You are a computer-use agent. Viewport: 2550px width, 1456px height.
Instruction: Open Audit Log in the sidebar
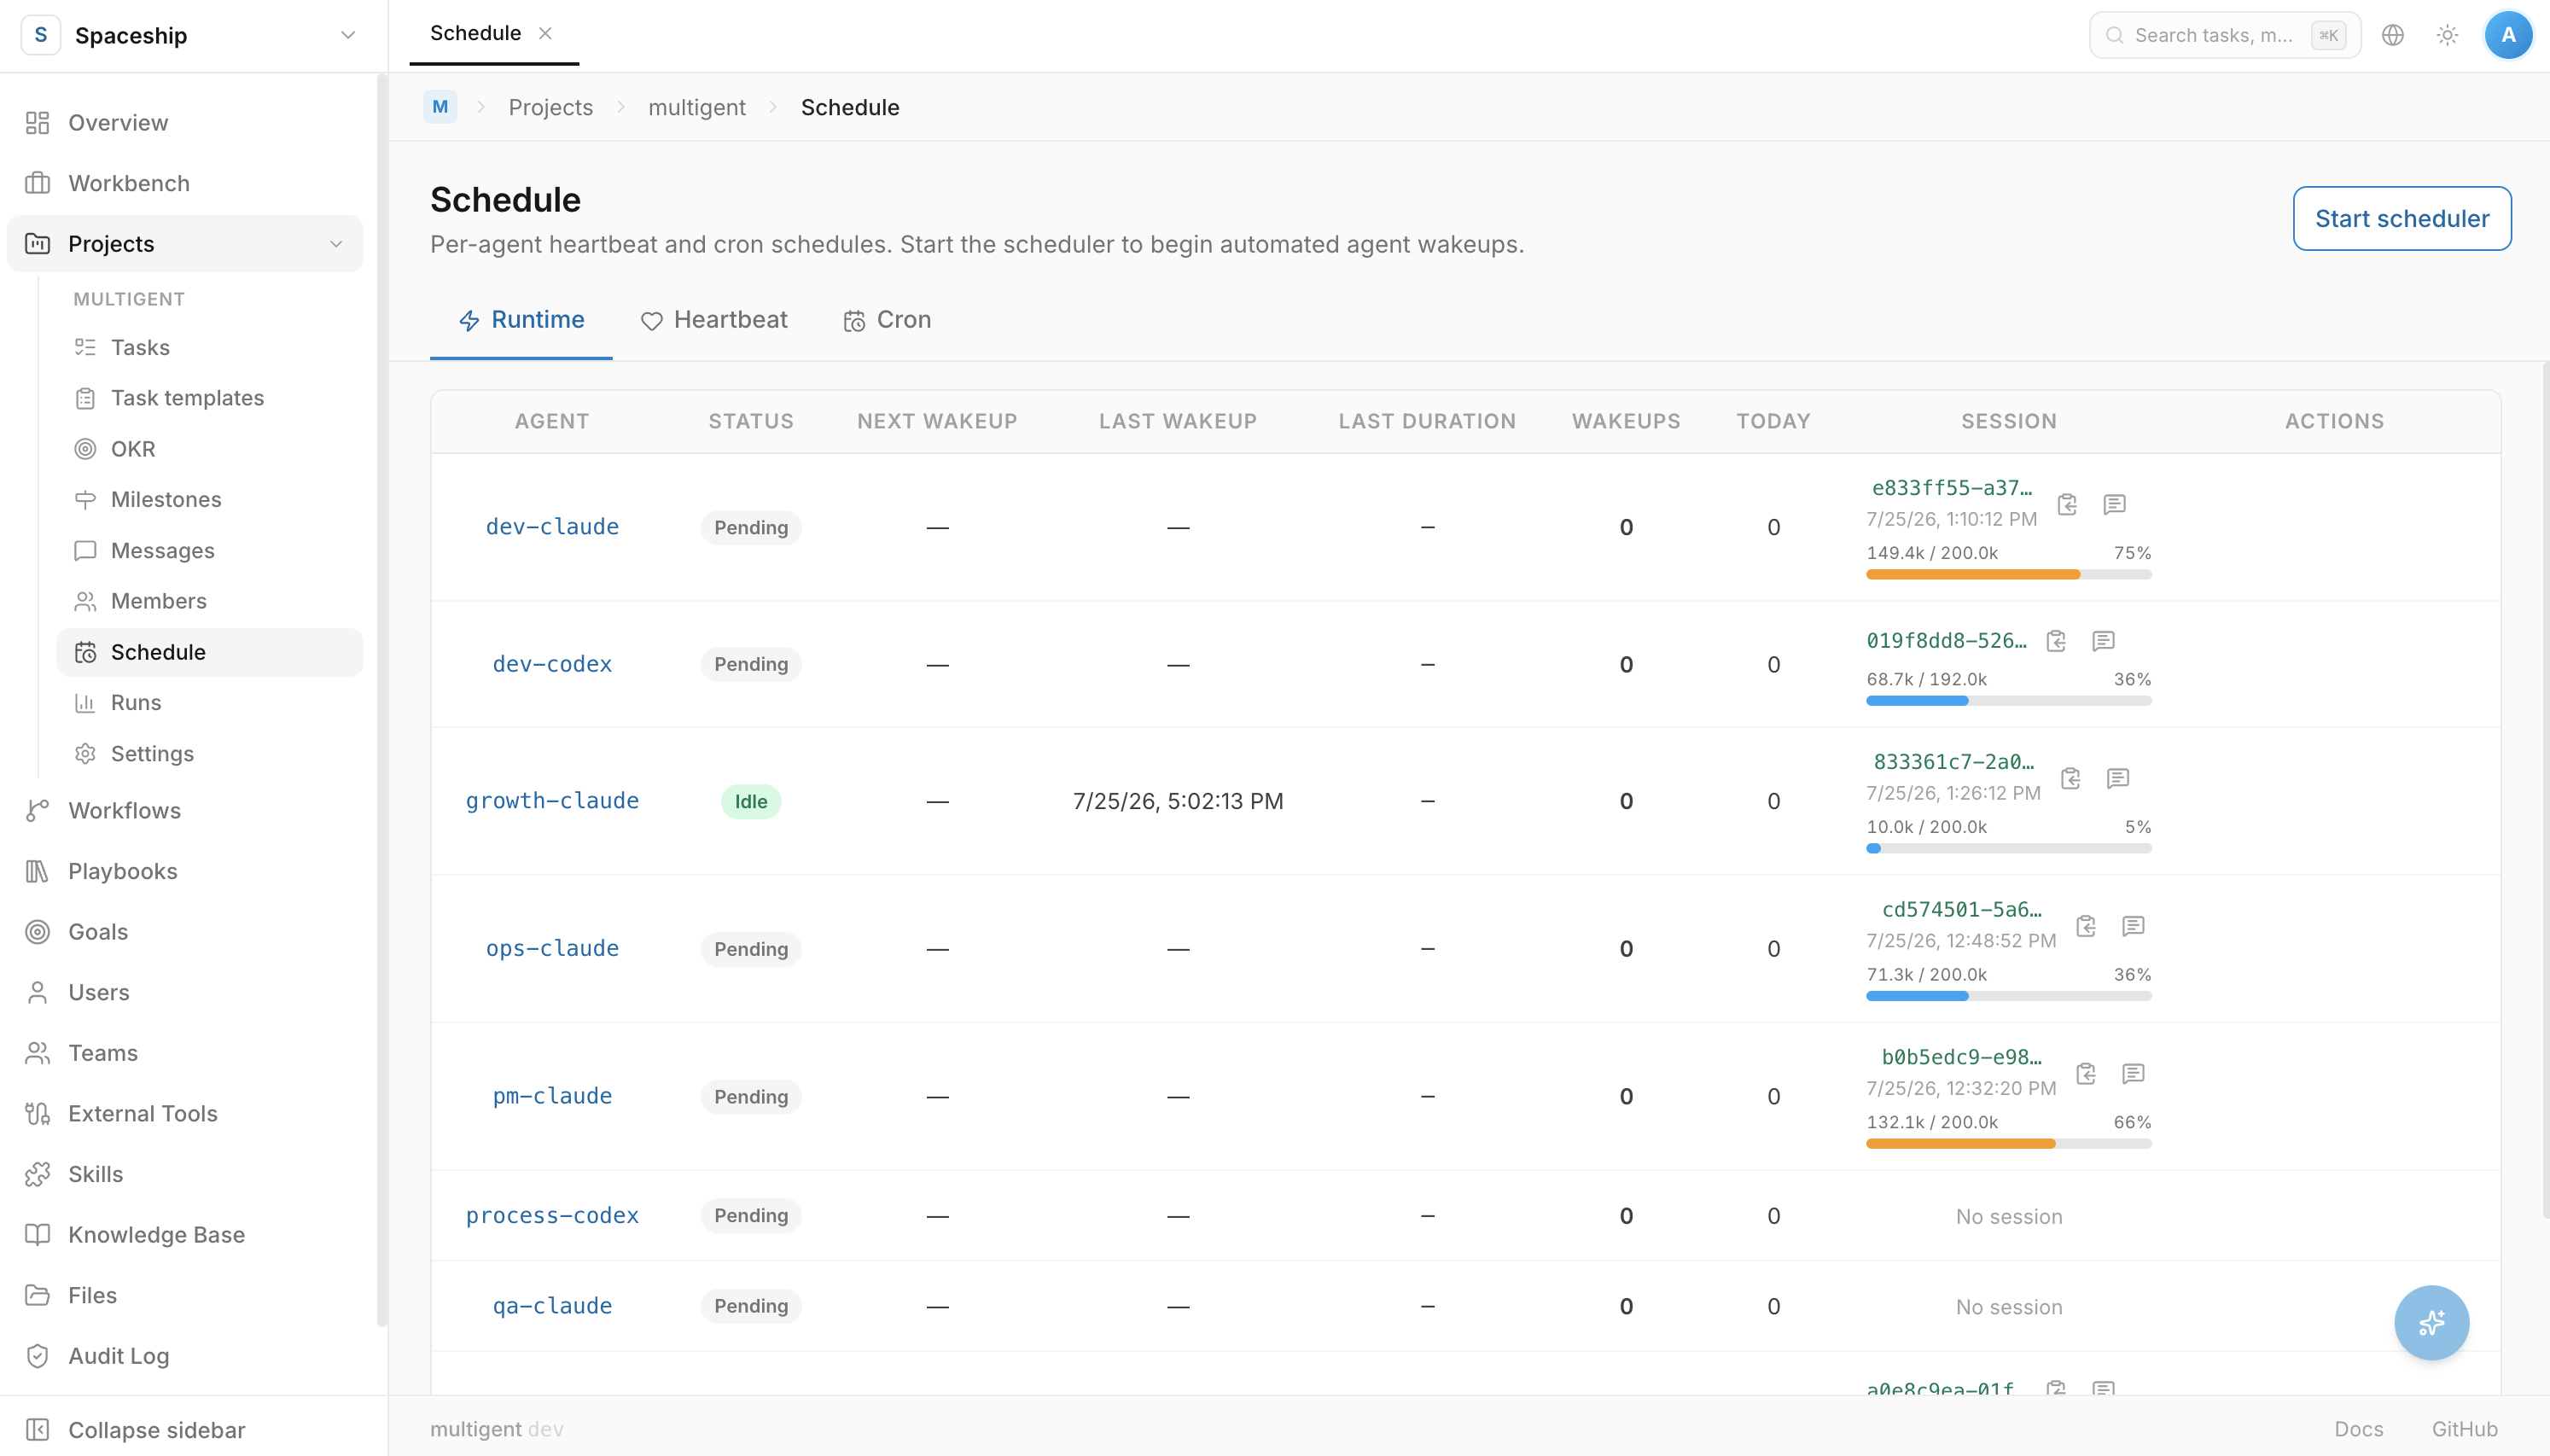click(x=185, y=1356)
